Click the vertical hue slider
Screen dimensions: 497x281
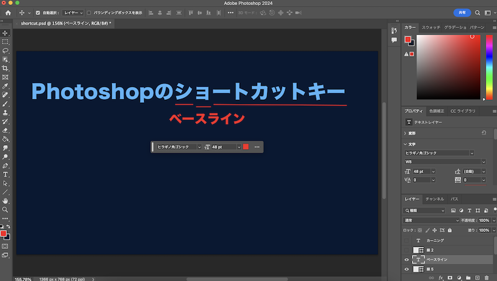(490, 67)
